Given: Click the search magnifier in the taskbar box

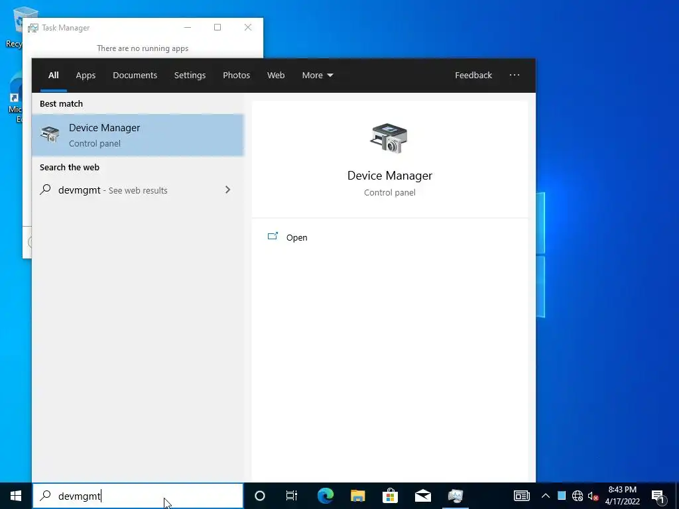Looking at the screenshot, I should pyautogui.click(x=46, y=496).
